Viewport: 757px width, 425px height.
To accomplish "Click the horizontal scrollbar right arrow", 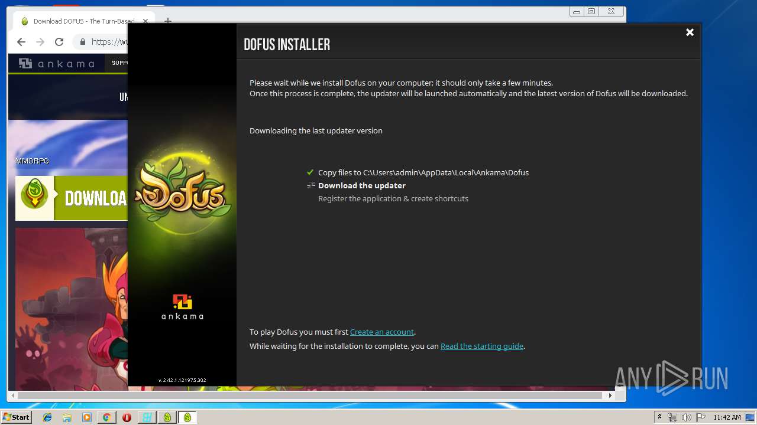I will coord(610,395).
